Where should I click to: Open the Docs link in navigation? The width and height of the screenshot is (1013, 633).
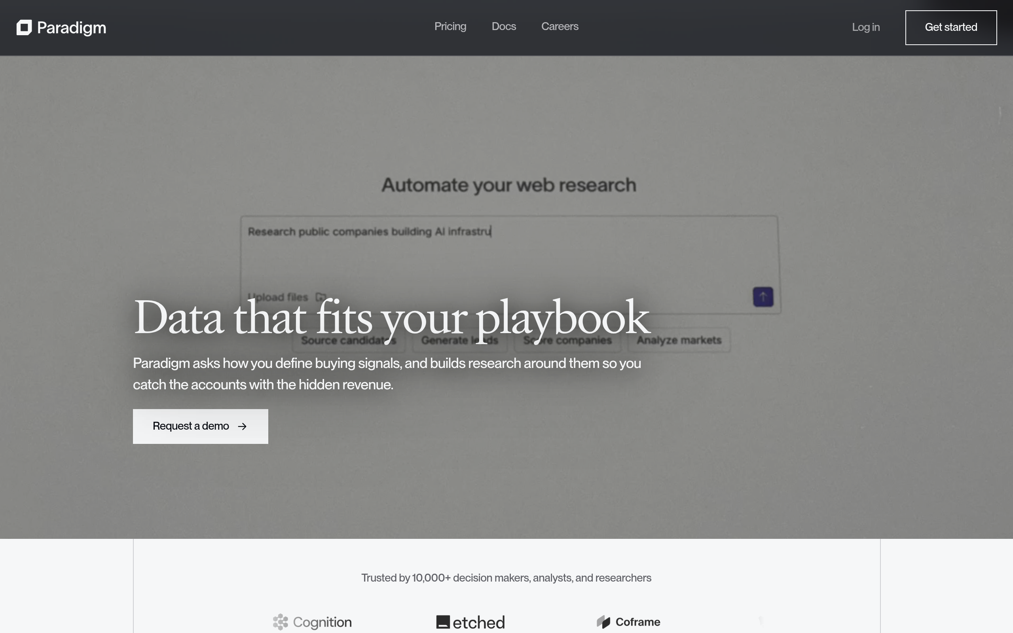point(504,27)
